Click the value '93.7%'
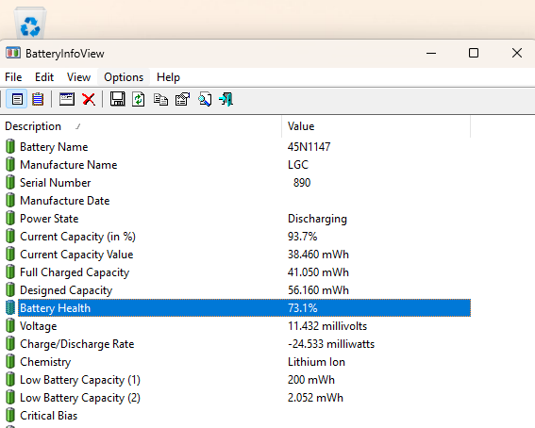This screenshot has width=535, height=428. [x=302, y=237]
